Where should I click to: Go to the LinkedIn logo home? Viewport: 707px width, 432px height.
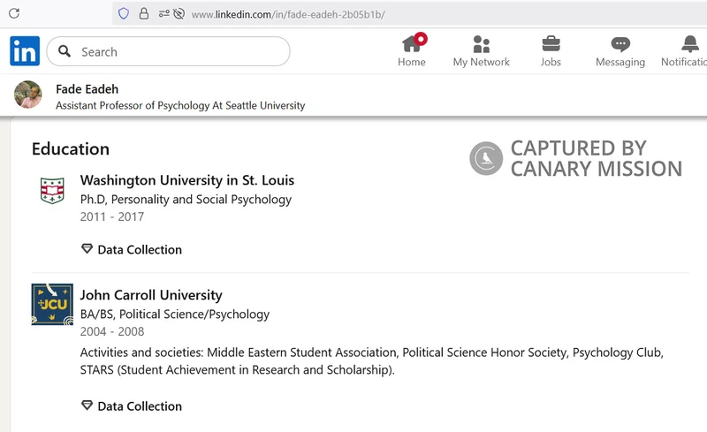[x=25, y=51]
